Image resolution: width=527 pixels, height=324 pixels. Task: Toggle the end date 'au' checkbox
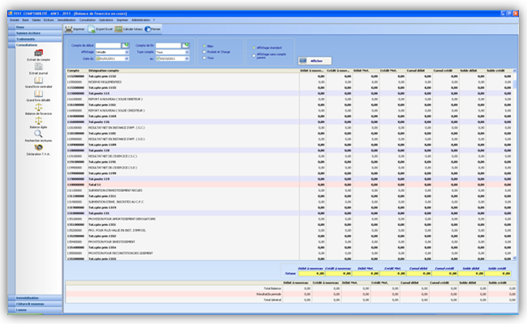click(158, 58)
